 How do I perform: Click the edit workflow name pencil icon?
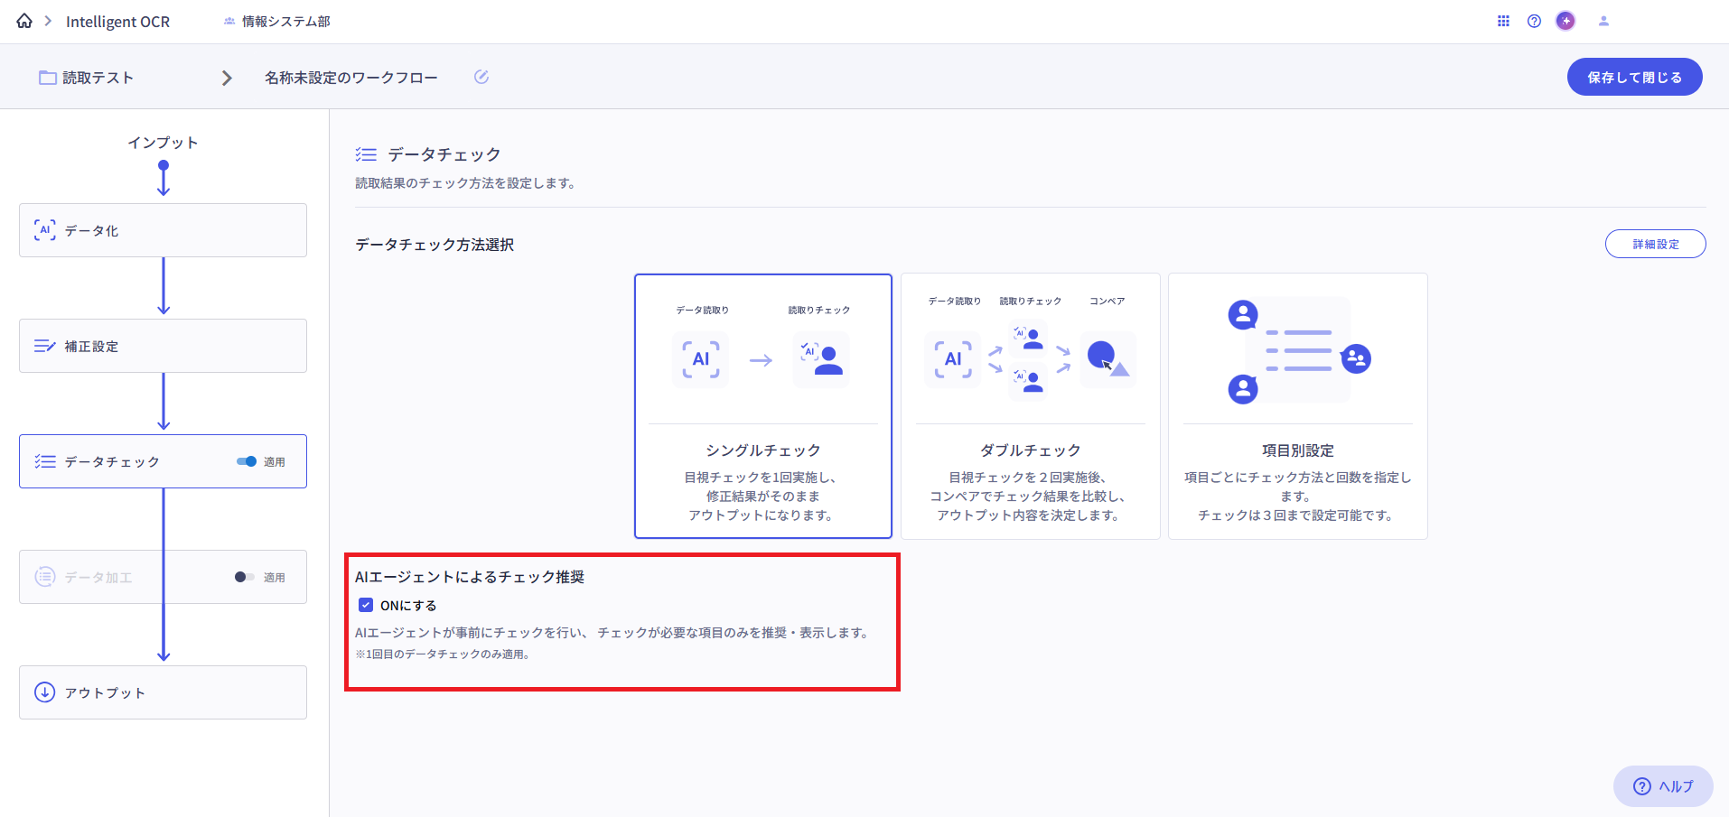(x=481, y=77)
